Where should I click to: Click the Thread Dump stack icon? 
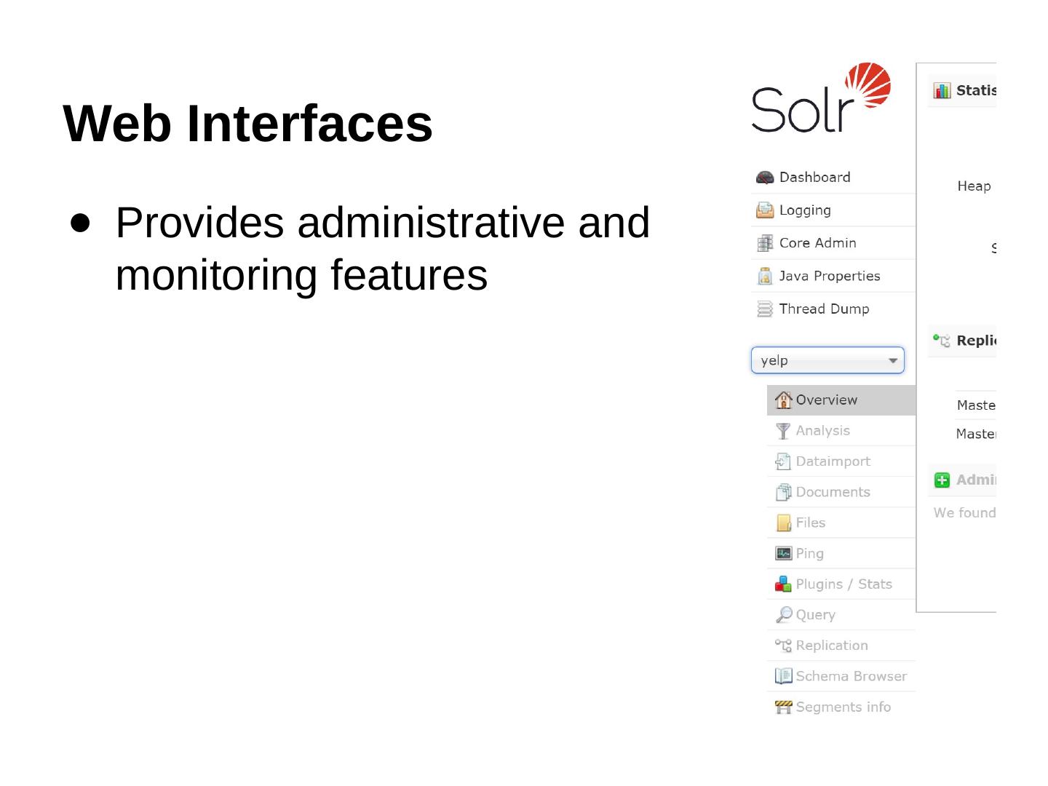point(765,309)
